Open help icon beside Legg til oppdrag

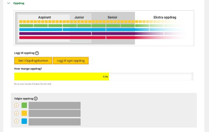[x=37, y=53]
